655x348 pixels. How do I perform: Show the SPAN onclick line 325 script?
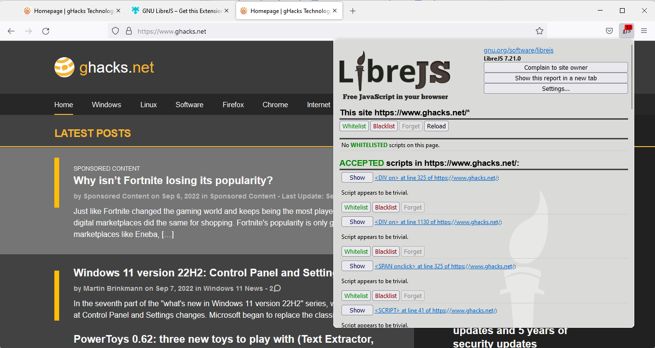pos(357,266)
